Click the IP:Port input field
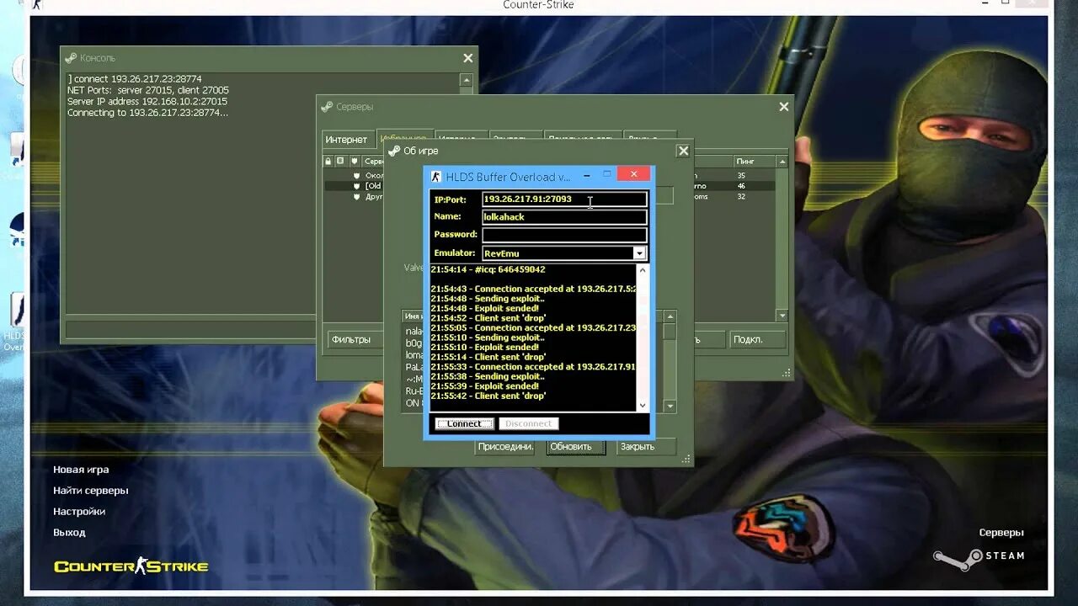The width and height of the screenshot is (1078, 606). (564, 199)
